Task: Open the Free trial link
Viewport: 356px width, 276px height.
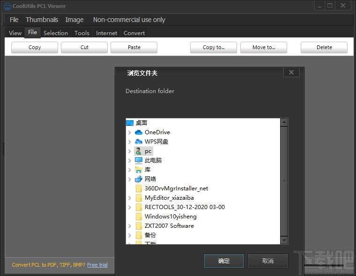Action: [x=97, y=265]
